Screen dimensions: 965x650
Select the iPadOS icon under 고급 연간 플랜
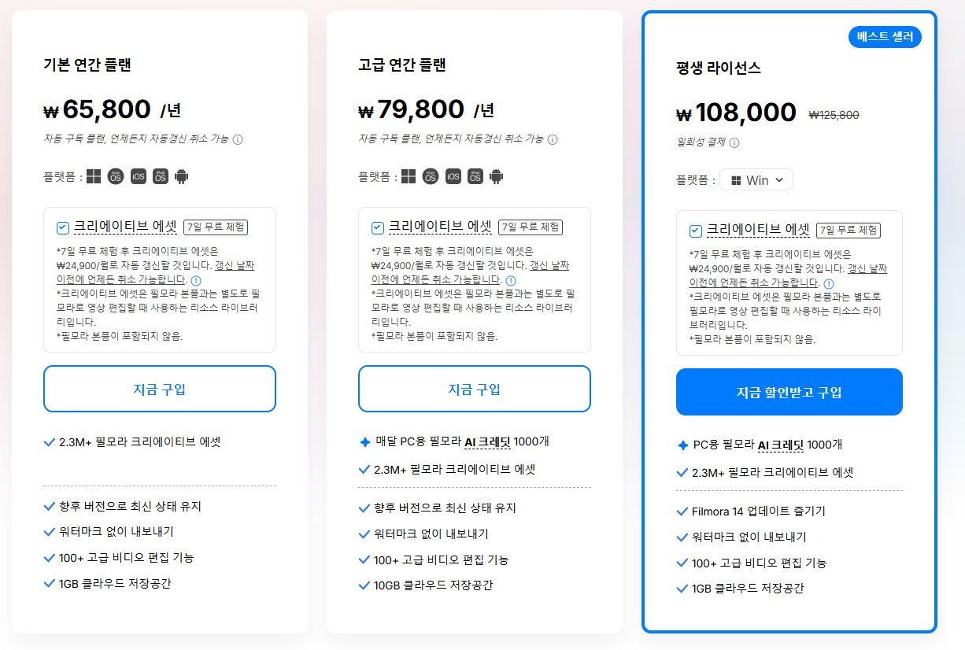tap(474, 176)
